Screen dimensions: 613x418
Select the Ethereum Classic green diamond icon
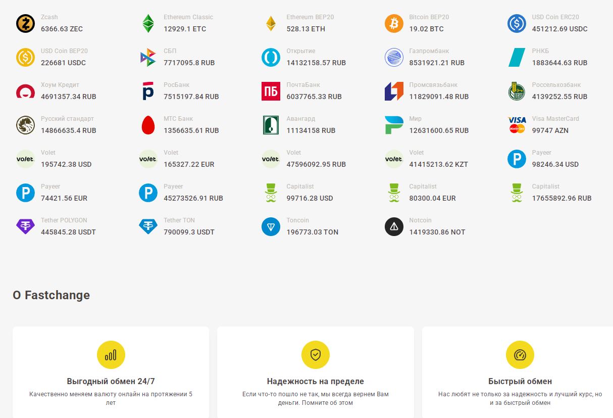click(148, 23)
